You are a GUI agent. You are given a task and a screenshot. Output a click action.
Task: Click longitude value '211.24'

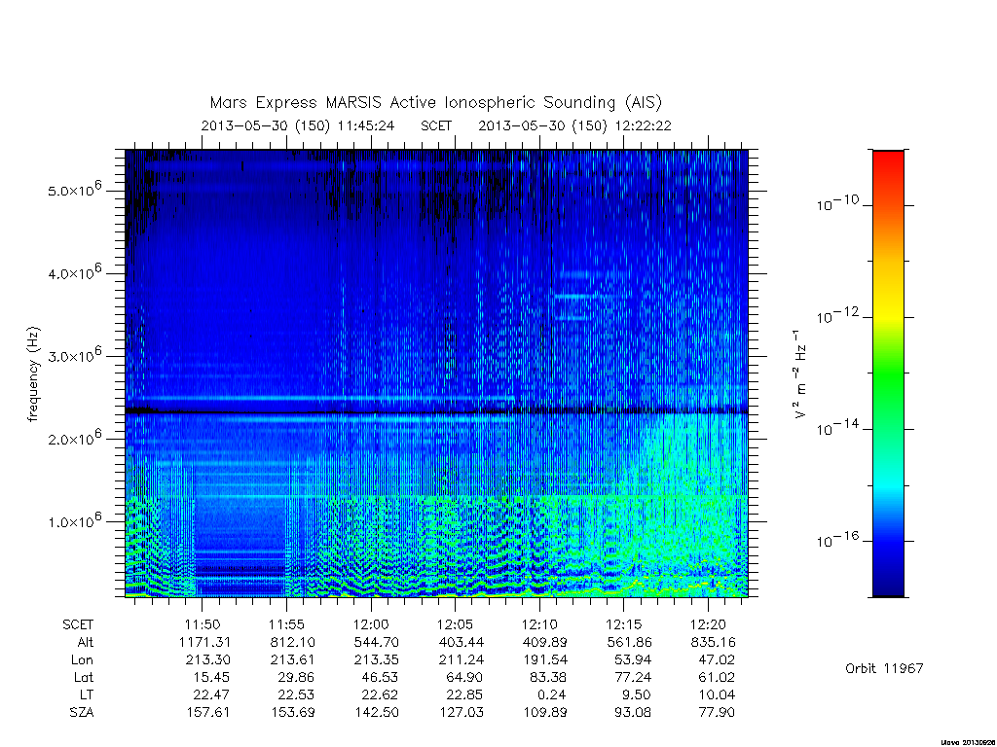pyautogui.click(x=461, y=660)
